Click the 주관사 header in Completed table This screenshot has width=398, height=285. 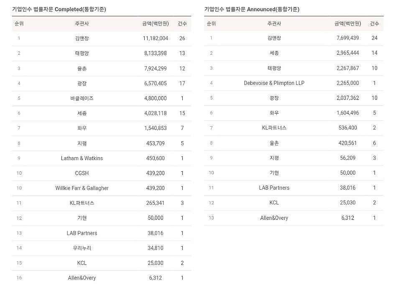click(x=82, y=23)
